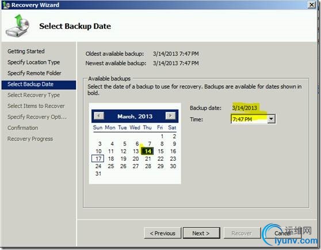Screen dimensions: 321x250
Task: Pick March 16 in the calendar
Action: [x=173, y=151]
